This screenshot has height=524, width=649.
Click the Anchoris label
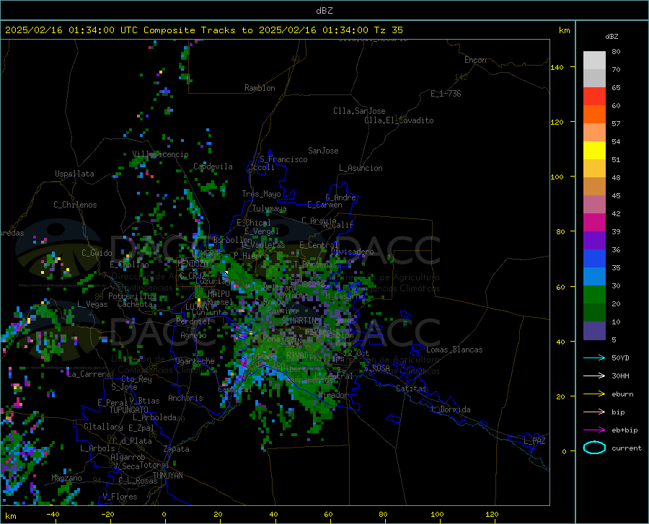(x=185, y=398)
